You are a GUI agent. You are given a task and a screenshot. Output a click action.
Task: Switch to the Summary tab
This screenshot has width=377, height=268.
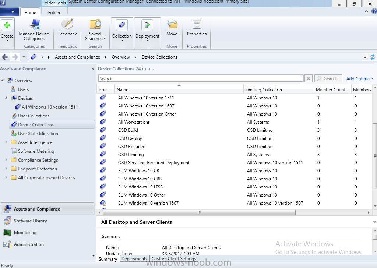coord(108,259)
